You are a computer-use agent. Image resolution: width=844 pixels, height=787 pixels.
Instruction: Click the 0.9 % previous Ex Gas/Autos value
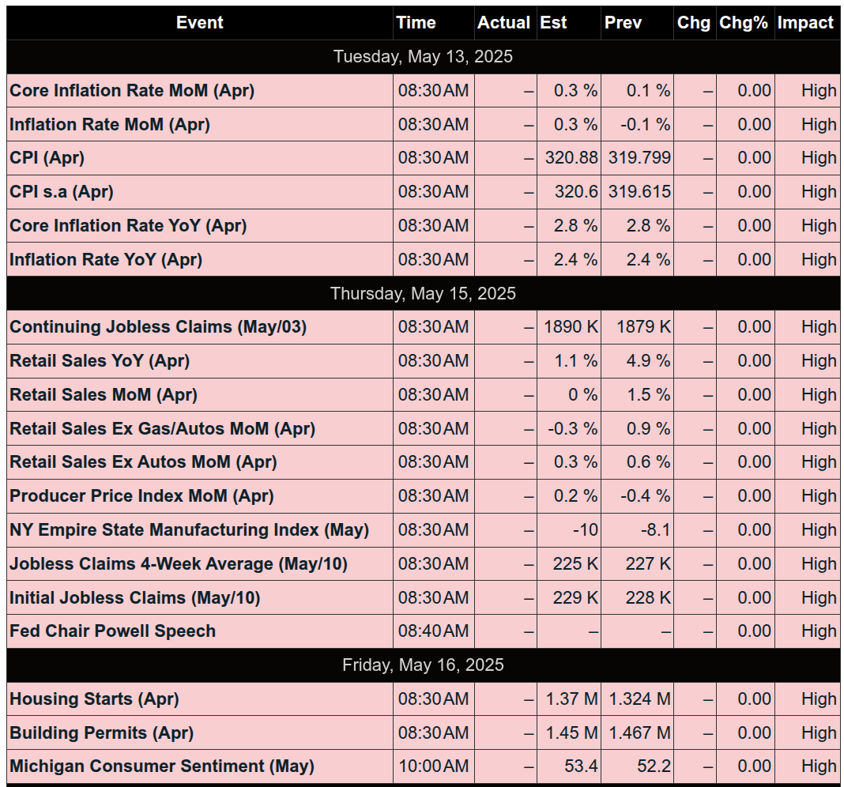coord(649,428)
